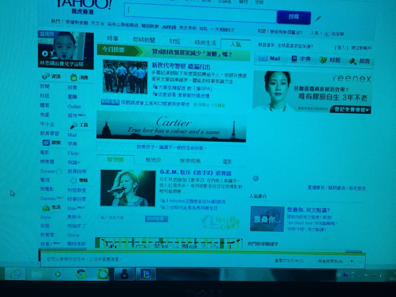
Task: Open the Games link in sidebar
Action: tap(48, 198)
